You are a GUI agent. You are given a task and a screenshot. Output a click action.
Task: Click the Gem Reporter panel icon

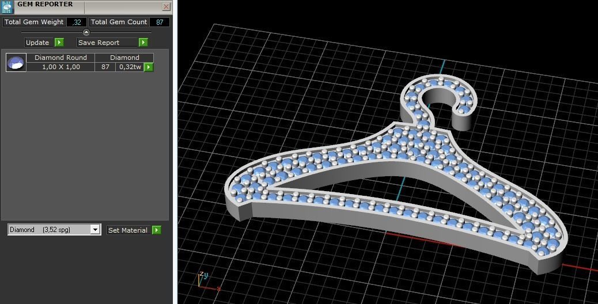click(x=7, y=6)
